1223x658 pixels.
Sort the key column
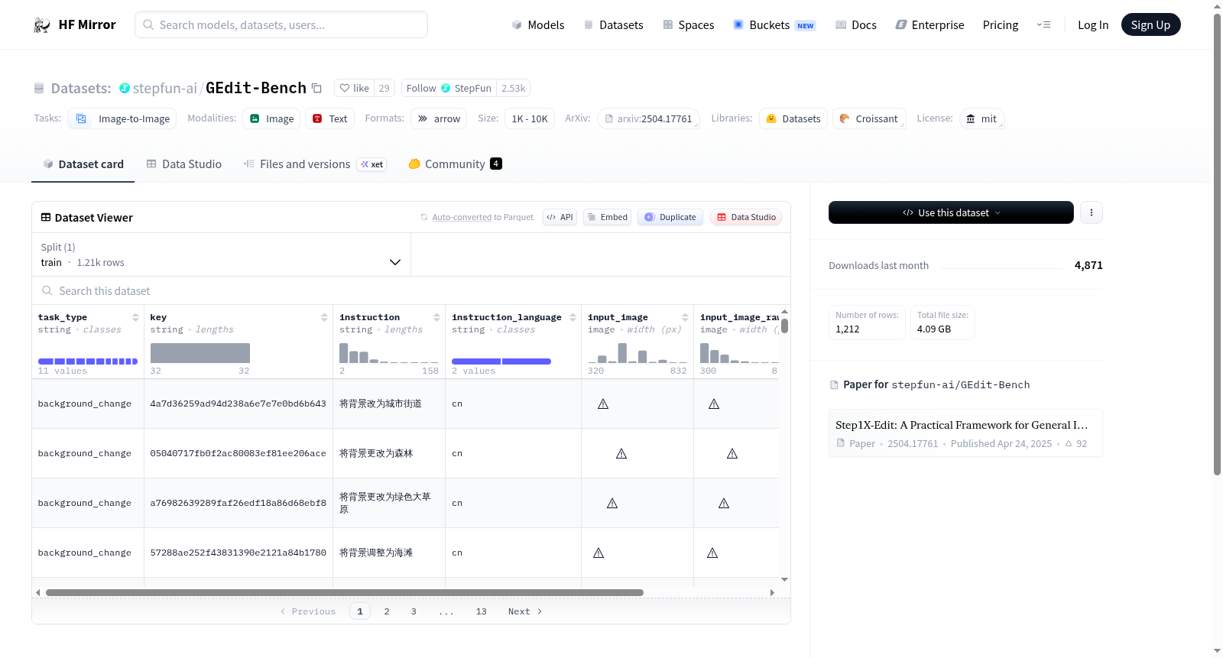coord(324,317)
